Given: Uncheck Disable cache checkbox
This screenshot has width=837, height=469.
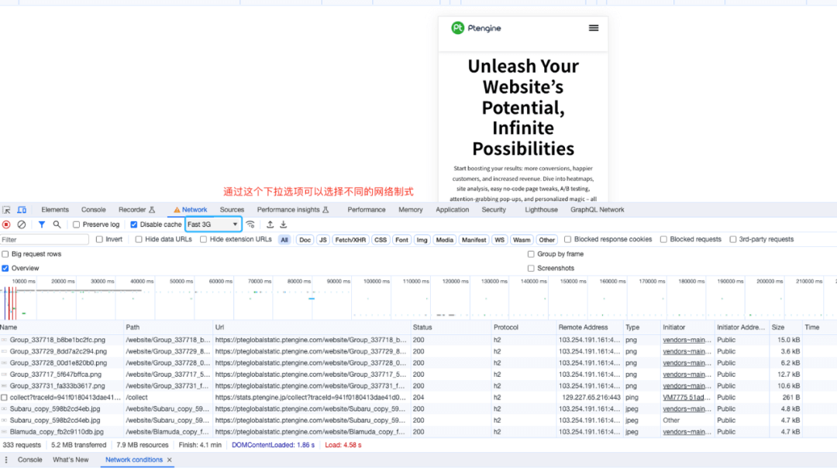Looking at the screenshot, I should coord(134,224).
